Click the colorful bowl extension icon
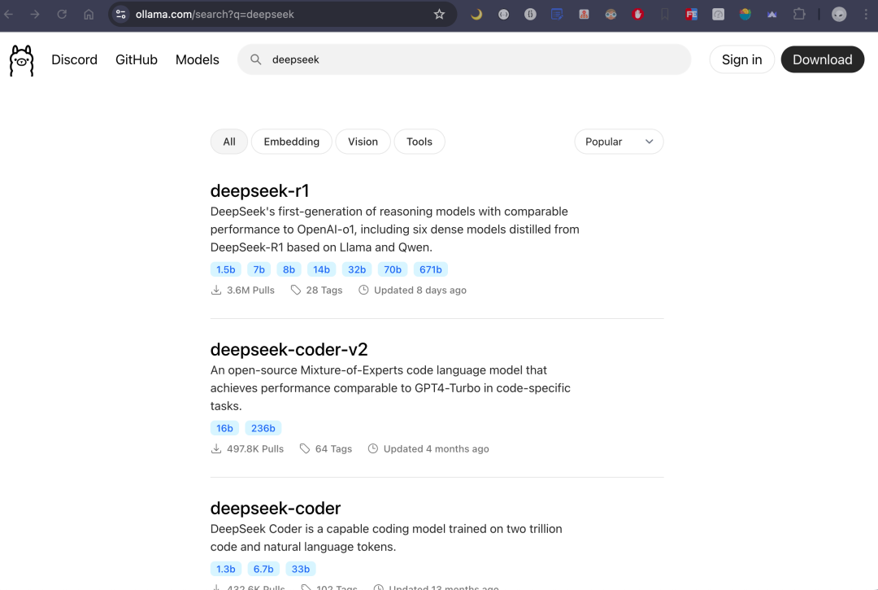878x590 pixels. click(x=745, y=15)
